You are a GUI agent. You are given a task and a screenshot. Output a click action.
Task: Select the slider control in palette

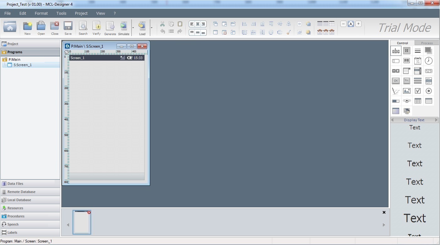click(407, 101)
